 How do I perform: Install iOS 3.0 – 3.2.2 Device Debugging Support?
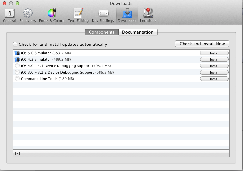pos(214,73)
